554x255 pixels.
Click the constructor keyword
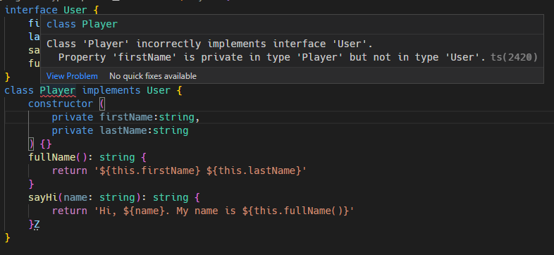[x=61, y=104]
